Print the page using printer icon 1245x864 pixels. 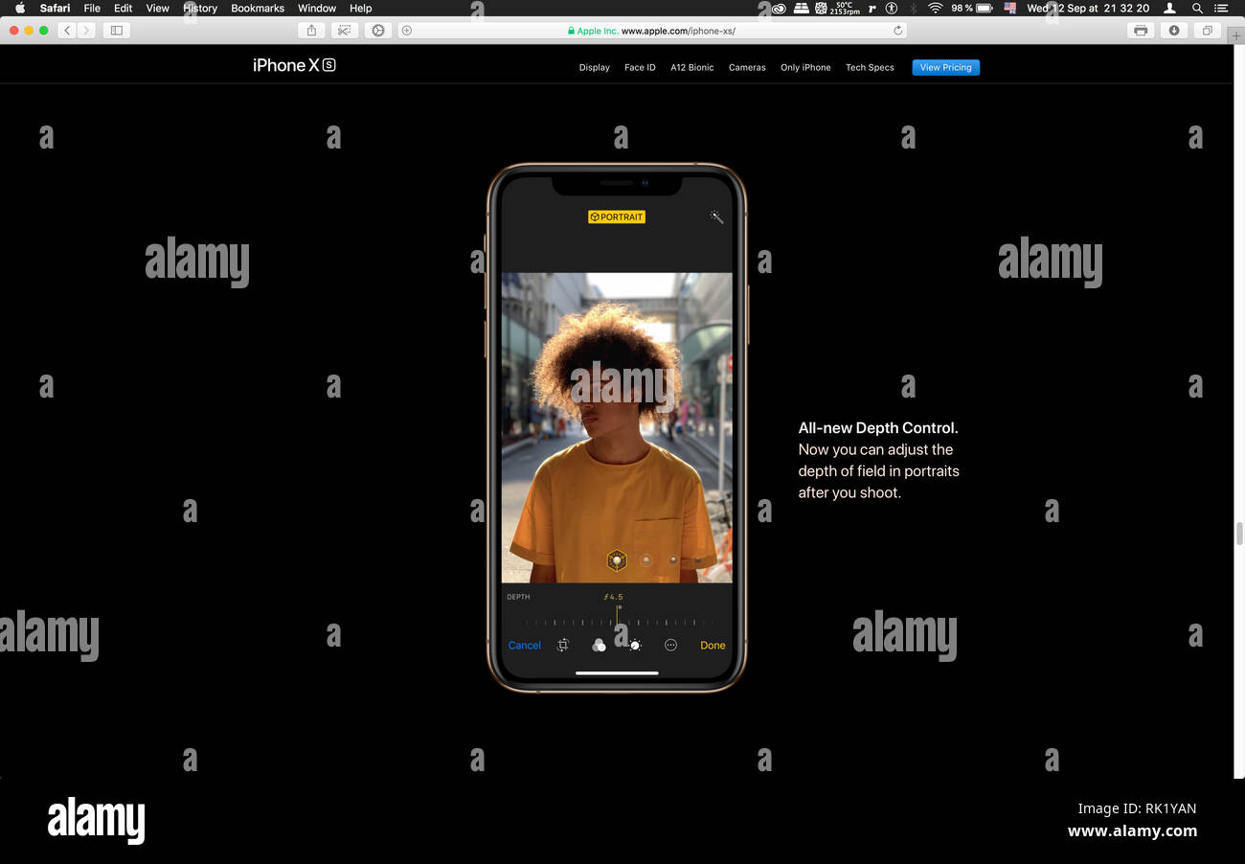[x=1141, y=31]
